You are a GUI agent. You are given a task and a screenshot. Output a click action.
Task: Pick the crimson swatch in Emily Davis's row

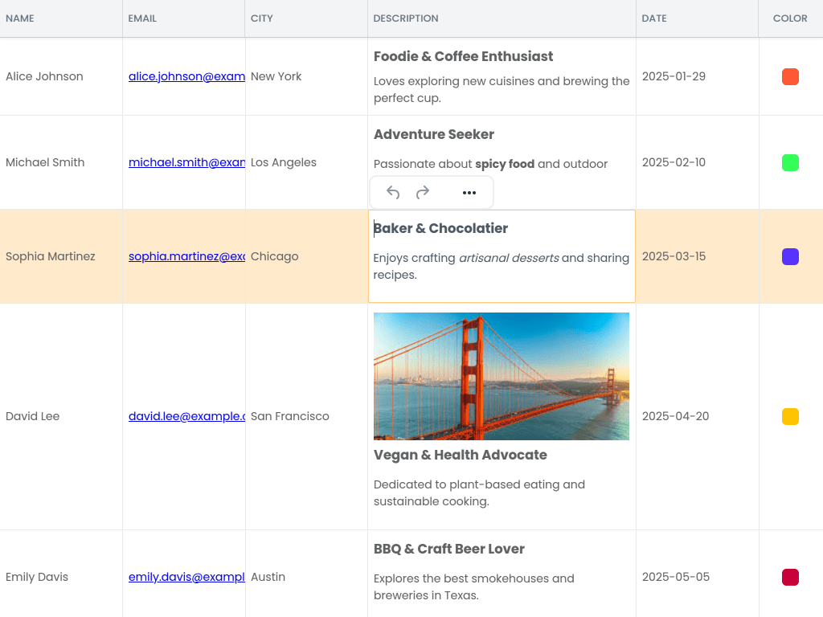click(x=790, y=577)
